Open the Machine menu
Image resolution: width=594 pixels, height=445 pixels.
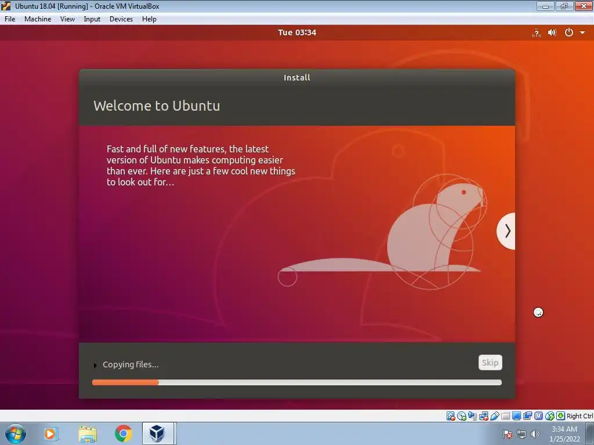click(38, 19)
